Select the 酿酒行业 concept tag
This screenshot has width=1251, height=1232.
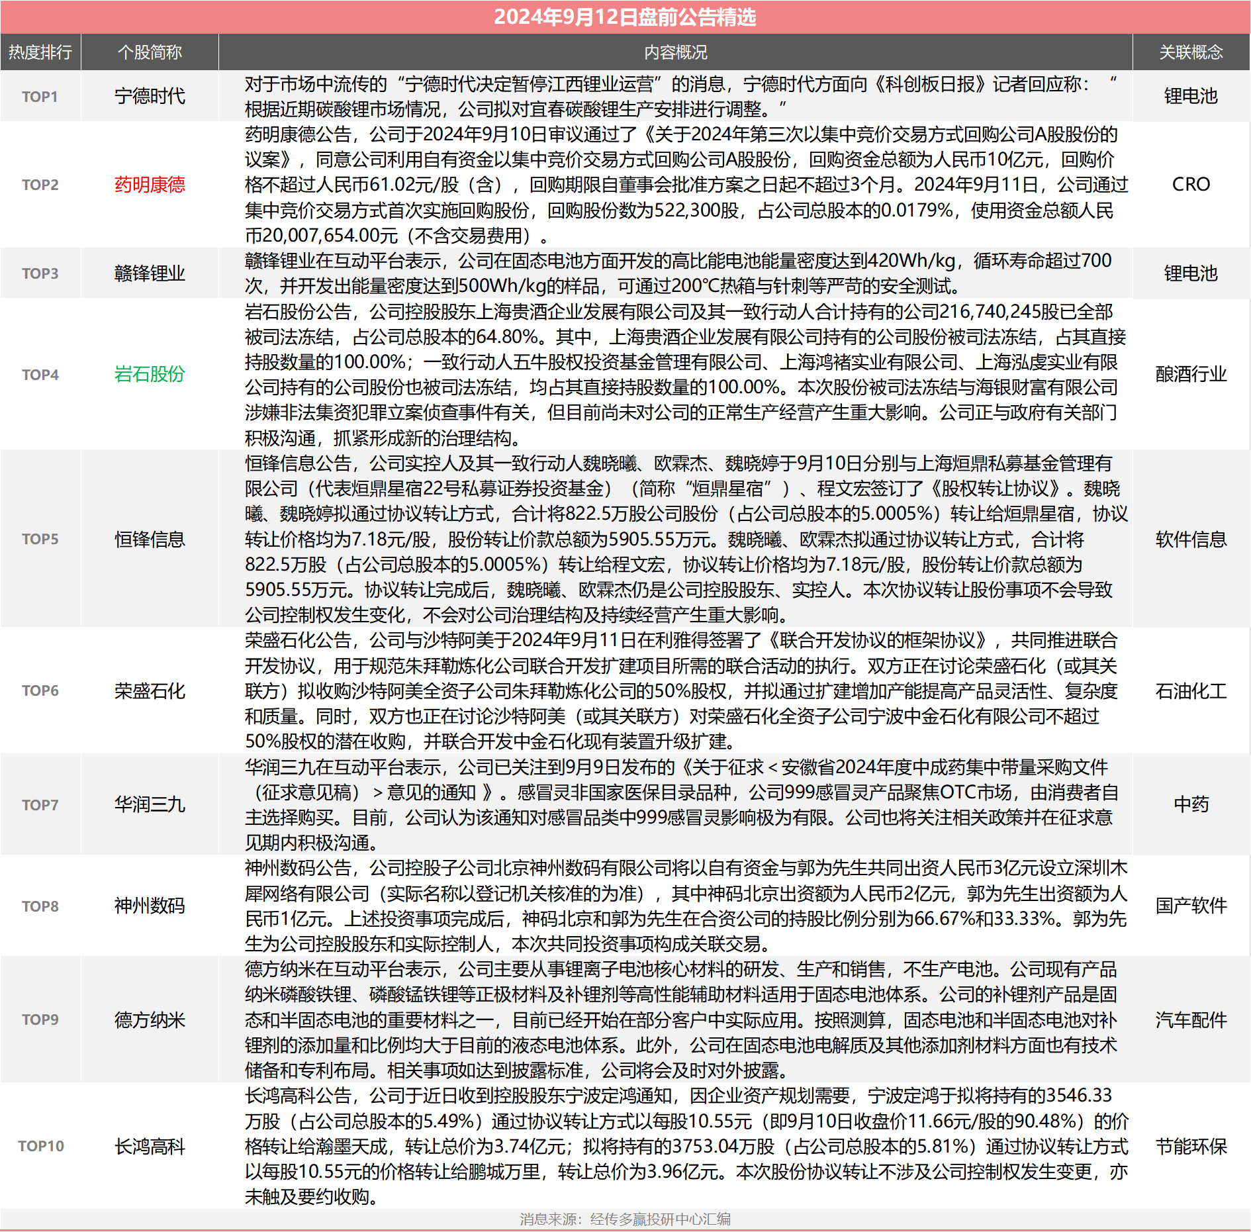click(x=1191, y=375)
